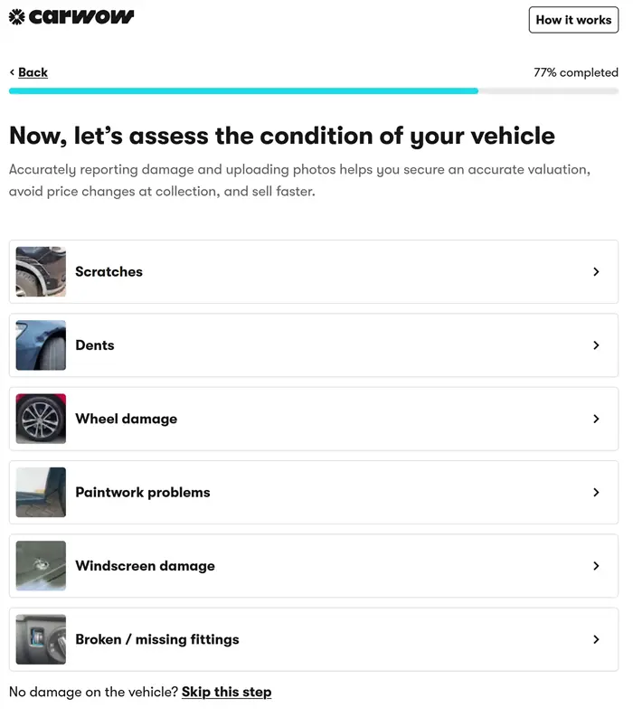The width and height of the screenshot is (633, 717).
Task: Open the Scratches thumbnail image
Action: (41, 271)
